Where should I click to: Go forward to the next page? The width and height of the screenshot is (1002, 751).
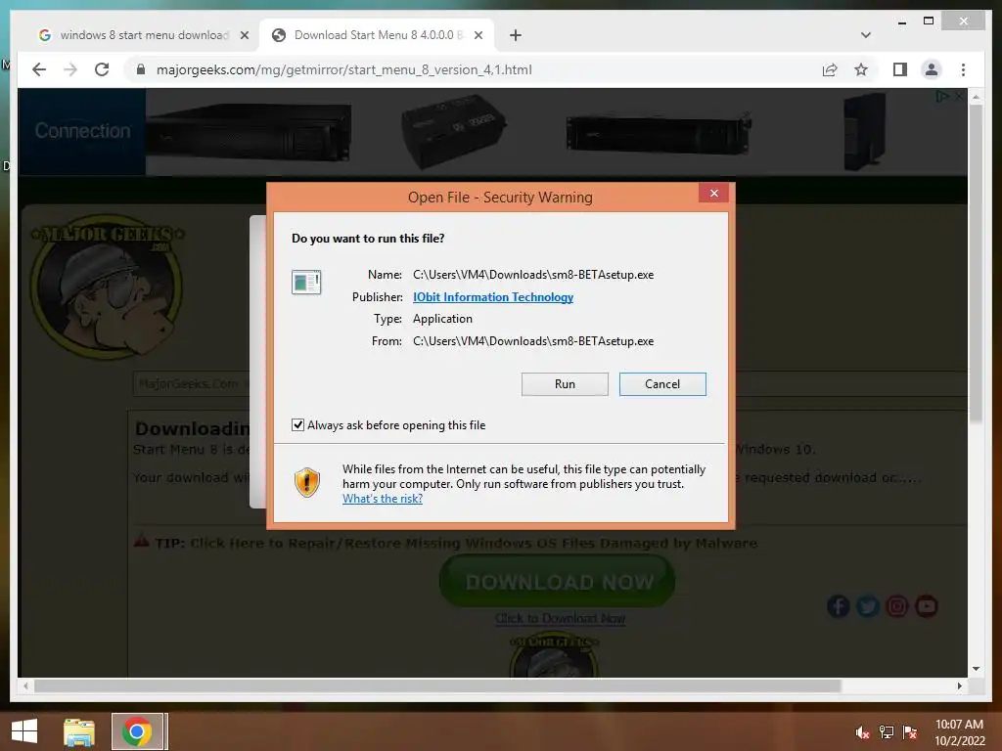[70, 69]
